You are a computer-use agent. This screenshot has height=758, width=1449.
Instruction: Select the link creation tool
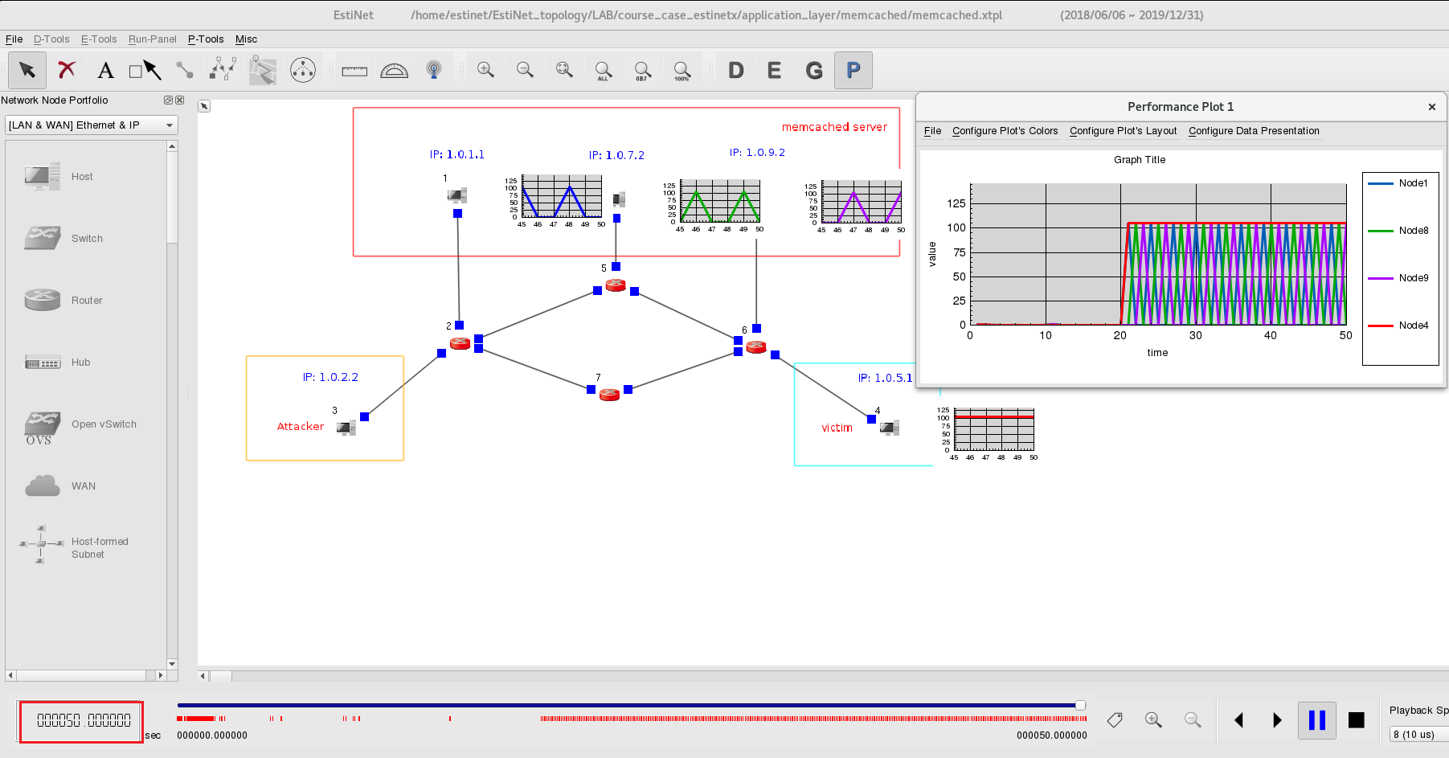[x=185, y=70]
